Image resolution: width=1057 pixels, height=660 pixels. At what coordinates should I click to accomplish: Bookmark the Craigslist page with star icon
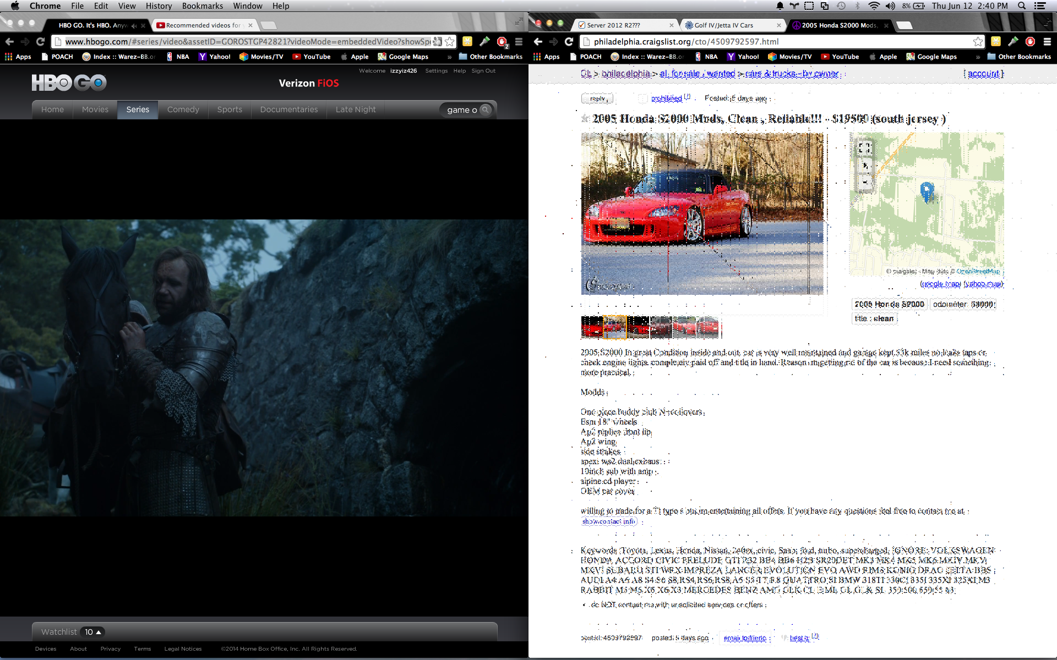pos(978,42)
